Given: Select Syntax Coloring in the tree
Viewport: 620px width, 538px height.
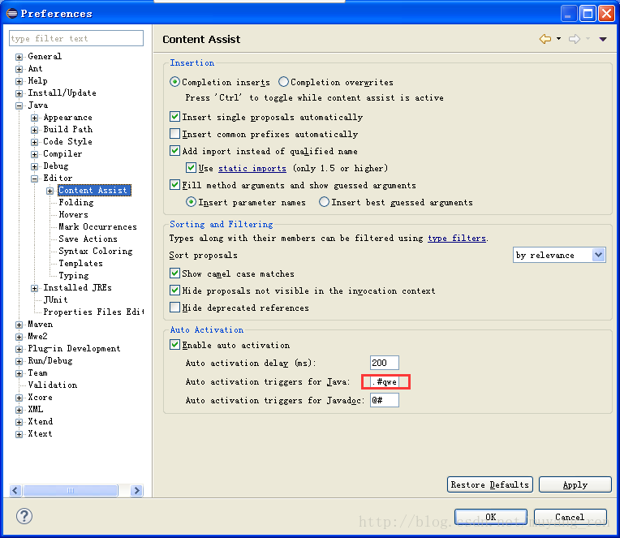Looking at the screenshot, I should [x=95, y=251].
